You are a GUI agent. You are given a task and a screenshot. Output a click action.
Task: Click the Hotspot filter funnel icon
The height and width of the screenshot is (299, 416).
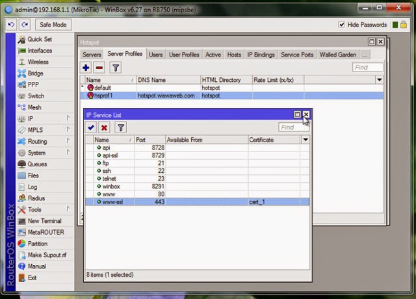116,68
